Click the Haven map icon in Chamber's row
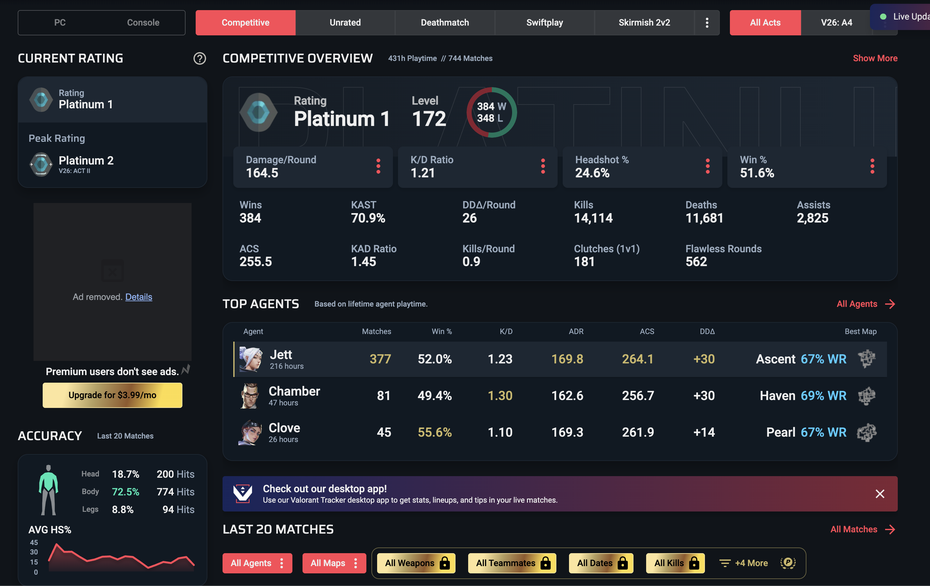Image resolution: width=930 pixels, height=586 pixels. (x=867, y=396)
